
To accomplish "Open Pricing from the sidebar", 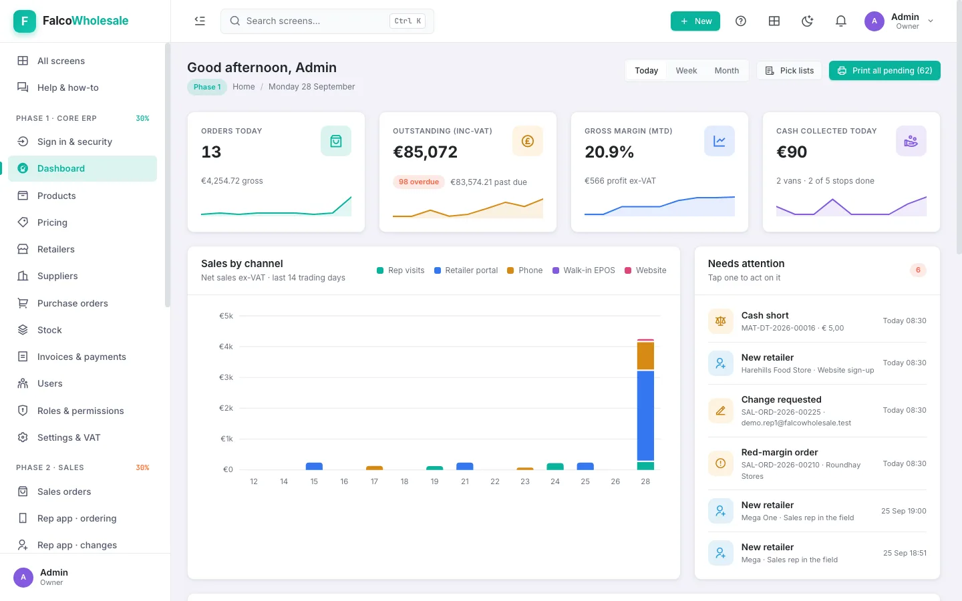I will 82,222.
